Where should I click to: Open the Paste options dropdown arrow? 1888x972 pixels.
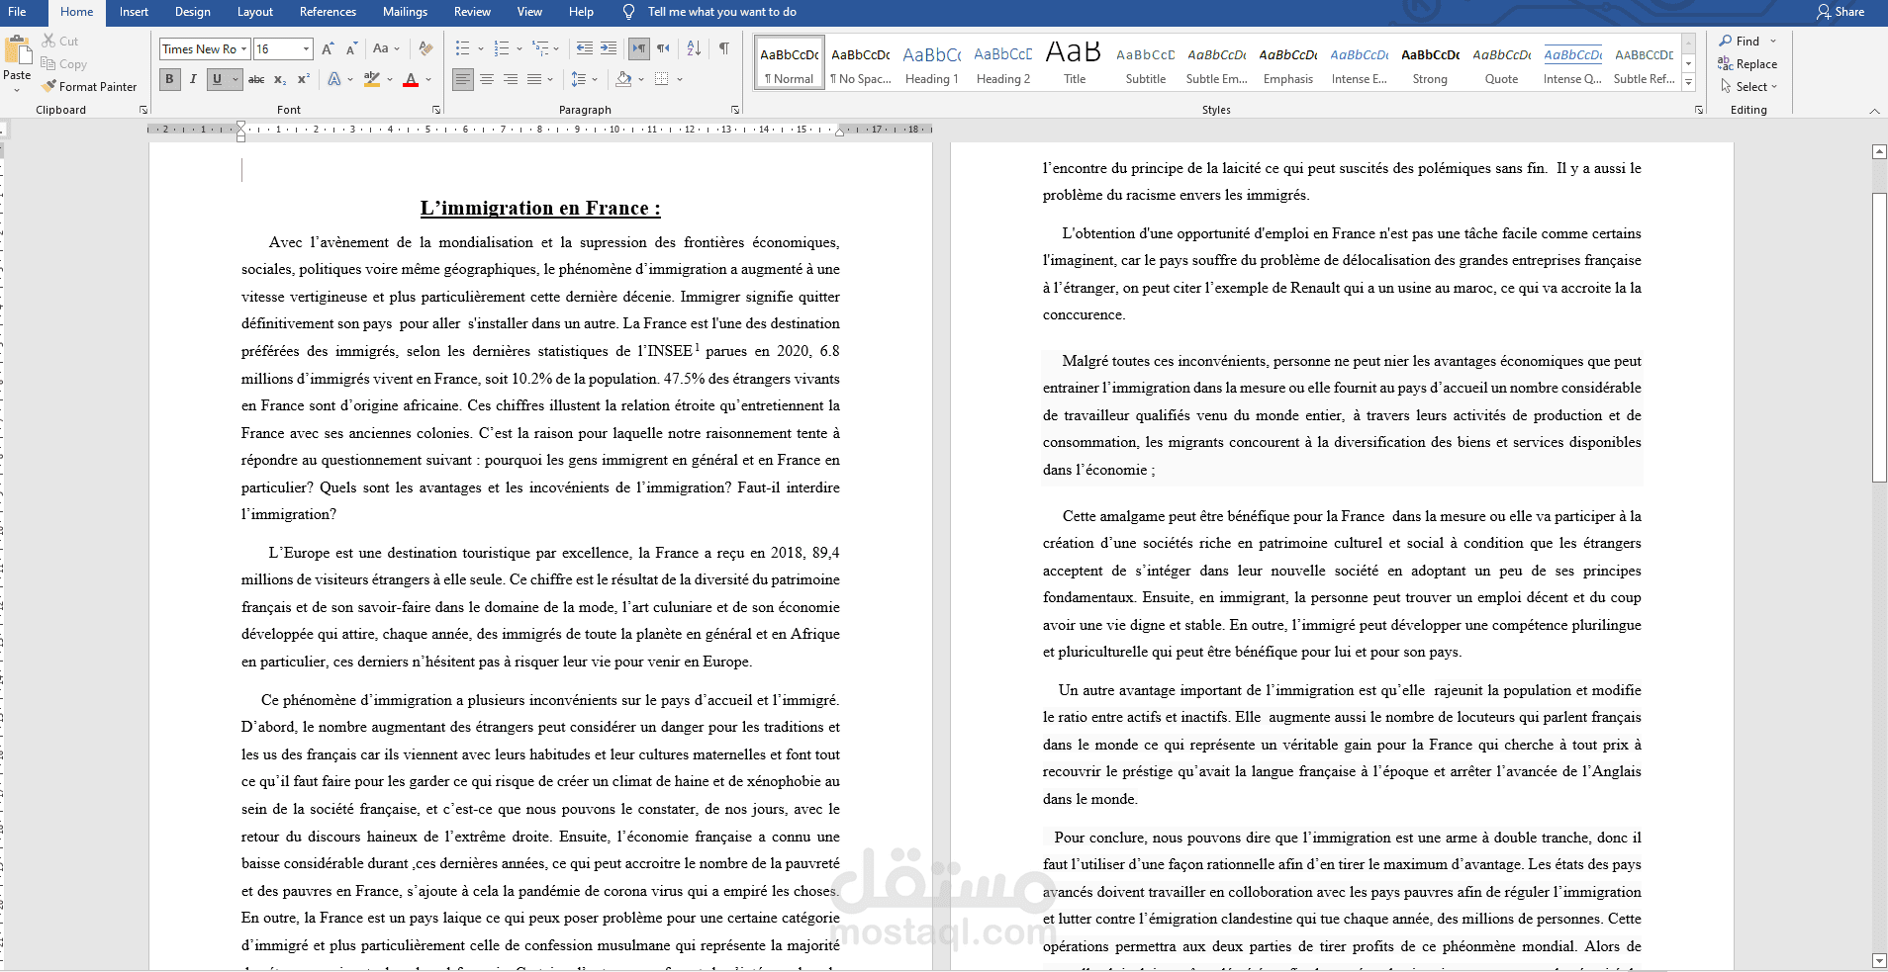[x=17, y=90]
